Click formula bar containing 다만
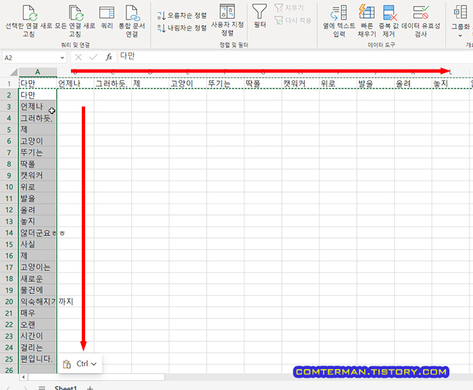The image size is (473, 390). pos(296,57)
